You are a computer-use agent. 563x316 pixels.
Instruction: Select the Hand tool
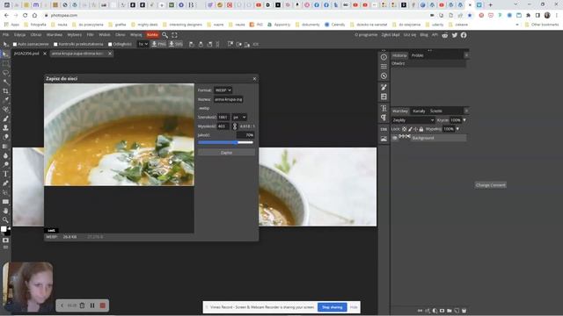click(x=5, y=211)
